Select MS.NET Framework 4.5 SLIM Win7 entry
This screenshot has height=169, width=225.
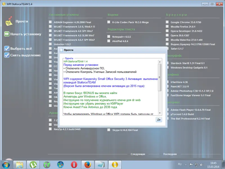click(x=74, y=35)
